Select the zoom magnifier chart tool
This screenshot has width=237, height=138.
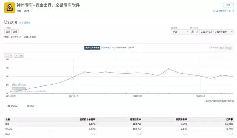pyautogui.click(x=11, y=56)
